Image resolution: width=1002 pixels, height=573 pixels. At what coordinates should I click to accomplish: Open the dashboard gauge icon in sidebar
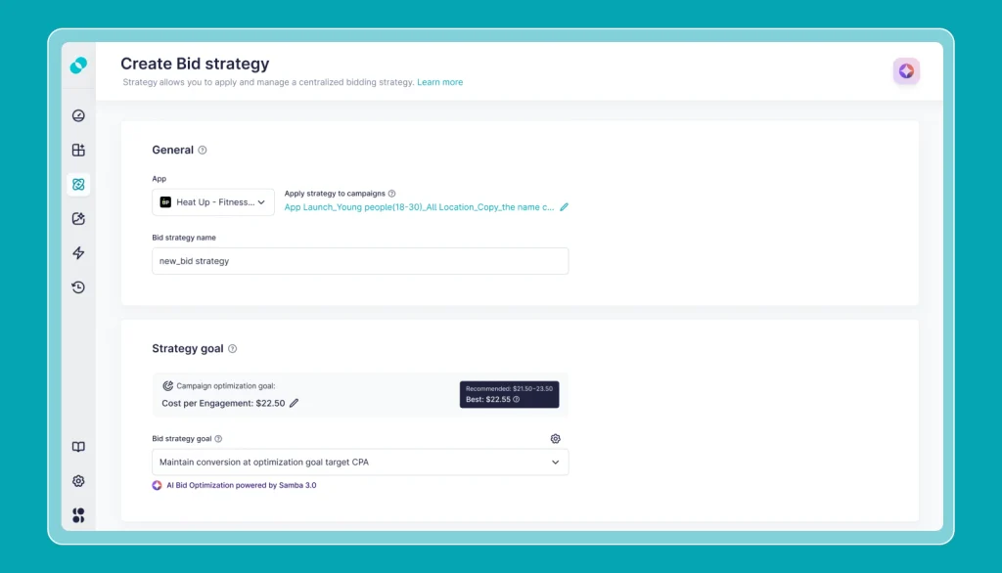78,115
